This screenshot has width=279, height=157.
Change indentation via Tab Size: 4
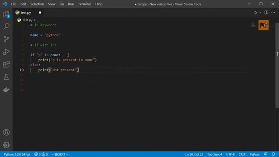point(214,154)
